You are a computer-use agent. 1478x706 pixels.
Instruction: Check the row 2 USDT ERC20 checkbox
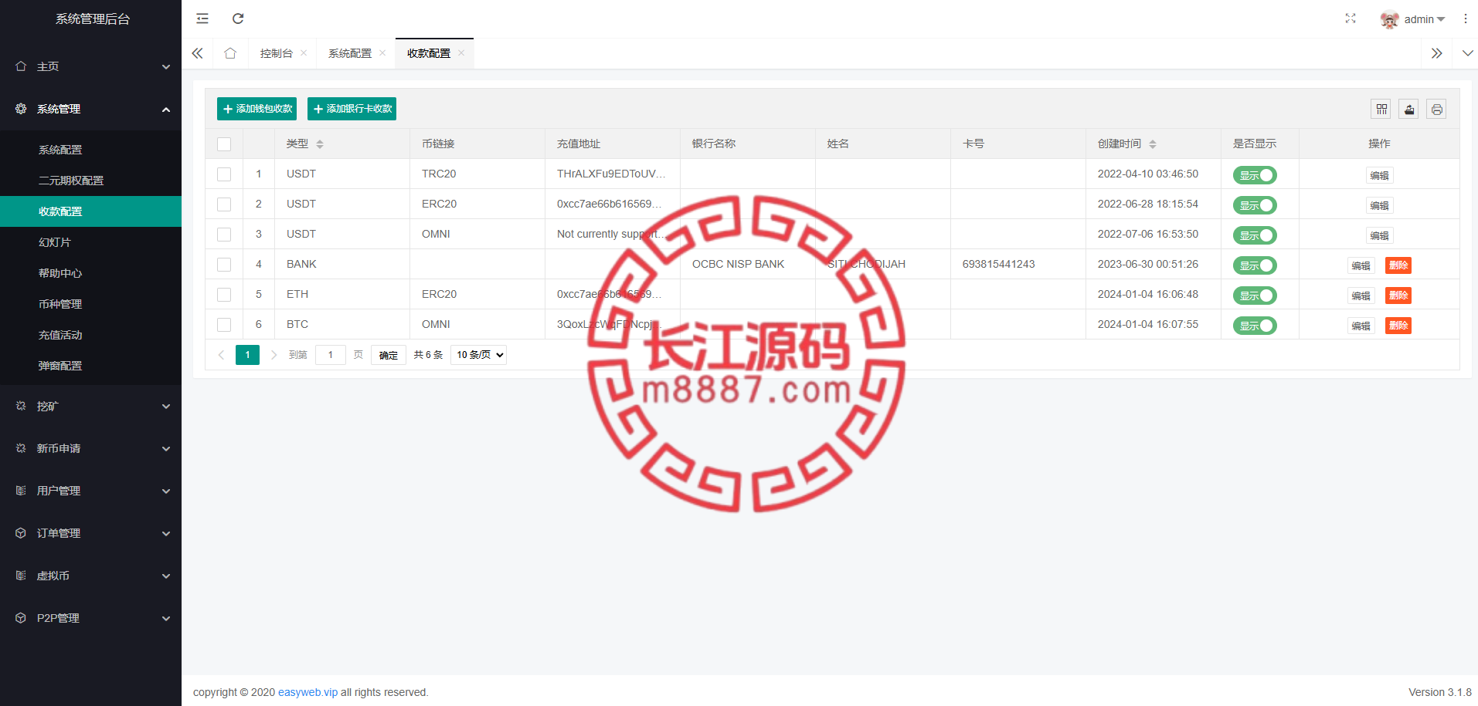coord(224,204)
